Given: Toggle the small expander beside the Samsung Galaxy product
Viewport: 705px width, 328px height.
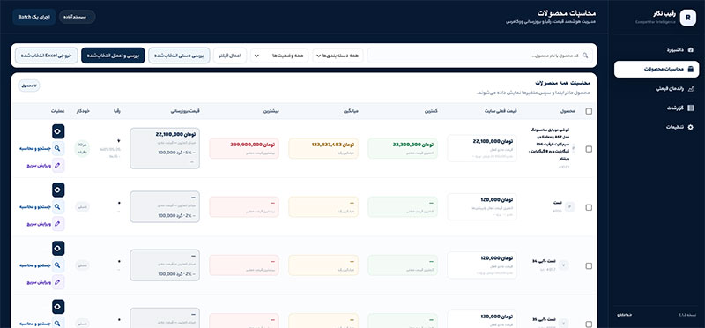Looking at the screenshot, I should pyautogui.click(x=574, y=149).
